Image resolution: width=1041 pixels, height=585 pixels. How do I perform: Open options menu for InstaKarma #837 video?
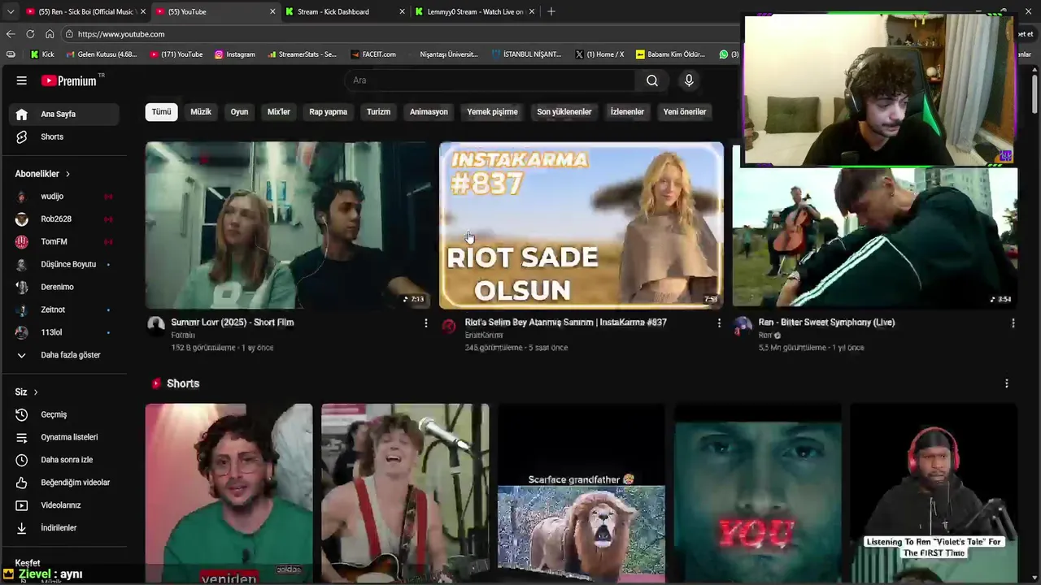click(x=719, y=323)
